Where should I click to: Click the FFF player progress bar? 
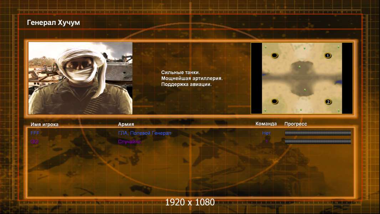point(318,133)
